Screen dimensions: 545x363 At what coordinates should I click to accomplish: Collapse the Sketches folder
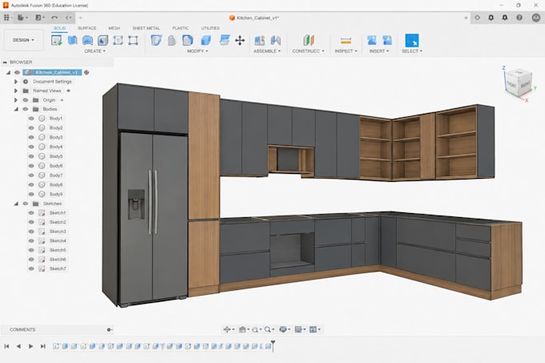pyautogui.click(x=16, y=204)
